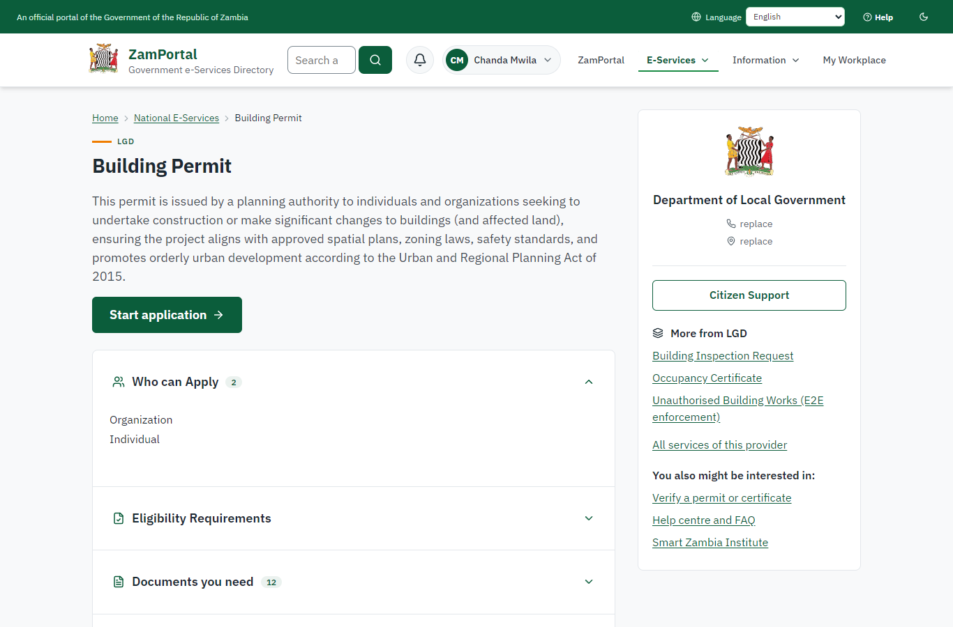Open the Building Inspection Request link
Image resolution: width=953 pixels, height=627 pixels.
(723, 355)
